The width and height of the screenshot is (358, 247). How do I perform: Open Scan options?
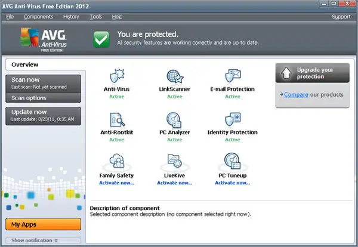tap(43, 98)
